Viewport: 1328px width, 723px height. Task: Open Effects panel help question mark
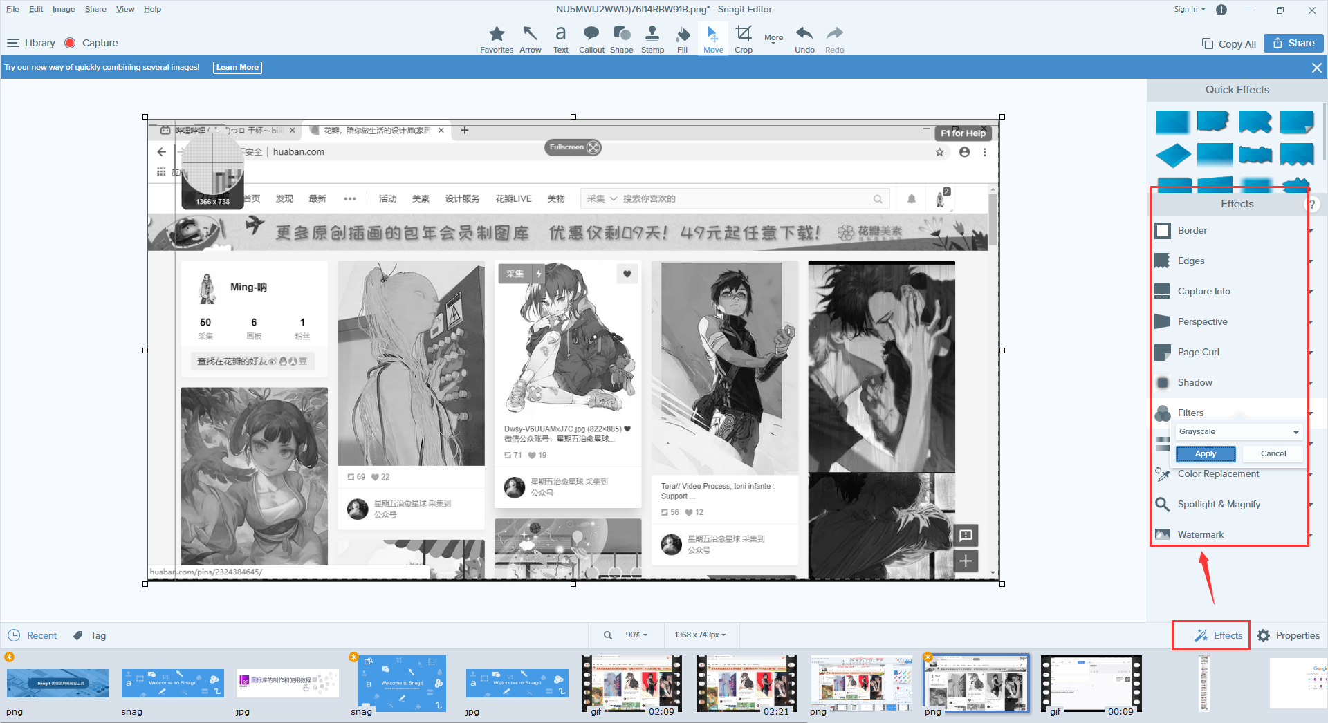(x=1311, y=204)
